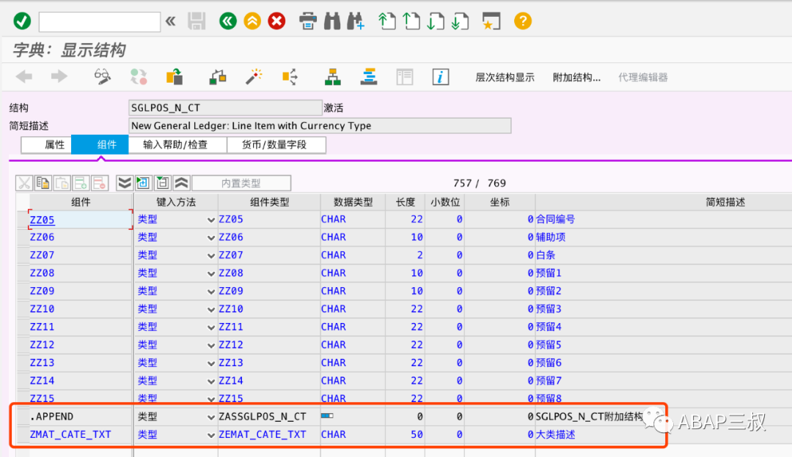Click the ZZ05 component cell
The width and height of the screenshot is (792, 457).
[81, 220]
